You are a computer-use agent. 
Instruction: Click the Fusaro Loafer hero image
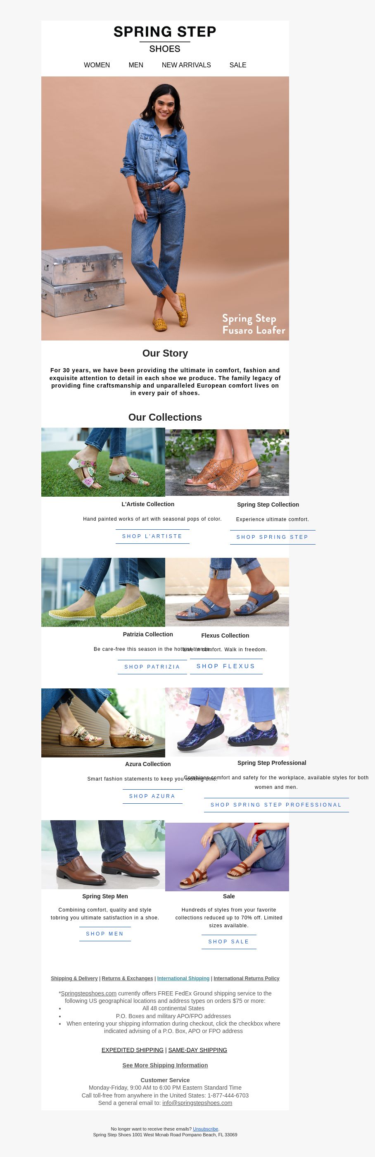[165, 208]
